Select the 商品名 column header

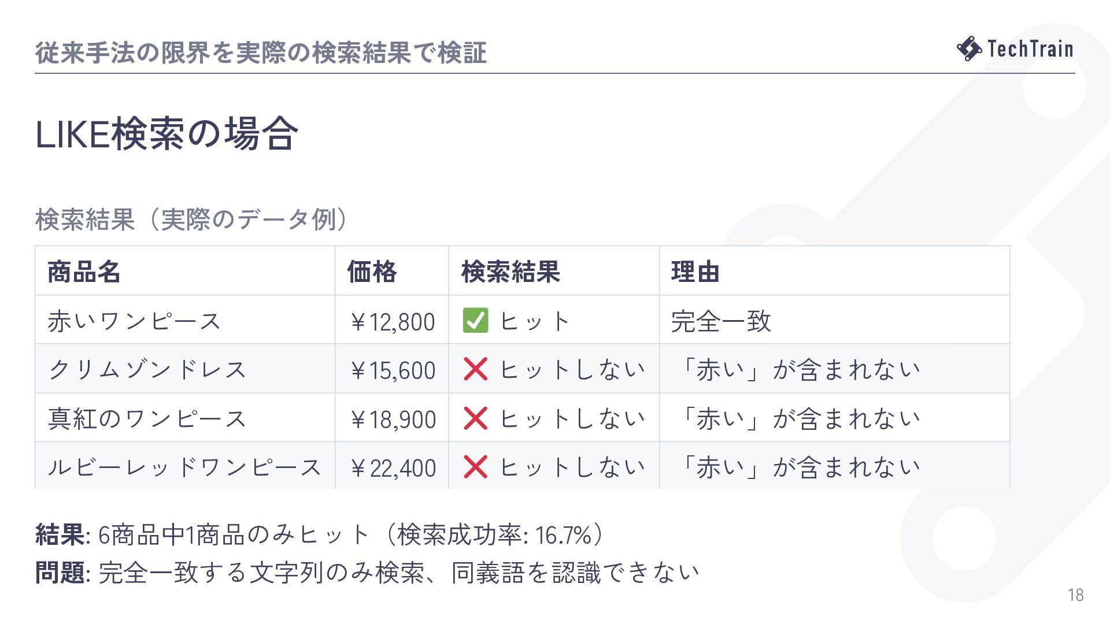coord(185,271)
